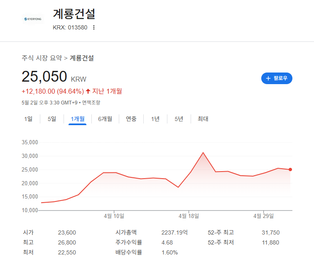
Task: Click the 35,000 y-axis label
Action: pos(30,143)
